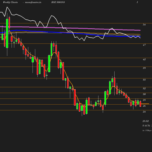Click the last red candlestick at the right end

pyautogui.click(x=140, y=104)
